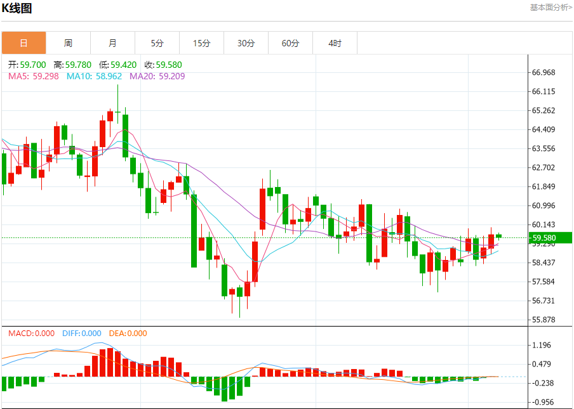Switch to the 30分 interval tab
This screenshot has width=574, height=409.
(246, 43)
